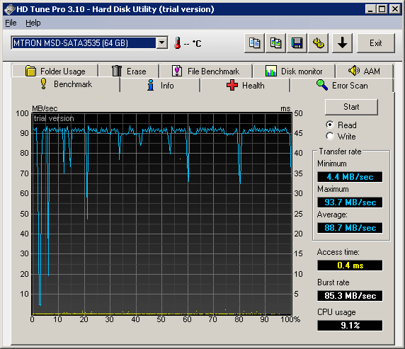Open the File menu

11,23
